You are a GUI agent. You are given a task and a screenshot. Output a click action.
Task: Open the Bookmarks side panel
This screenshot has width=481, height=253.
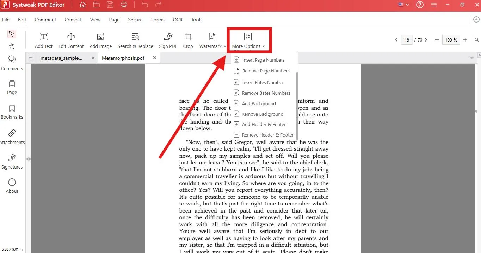pyautogui.click(x=12, y=112)
